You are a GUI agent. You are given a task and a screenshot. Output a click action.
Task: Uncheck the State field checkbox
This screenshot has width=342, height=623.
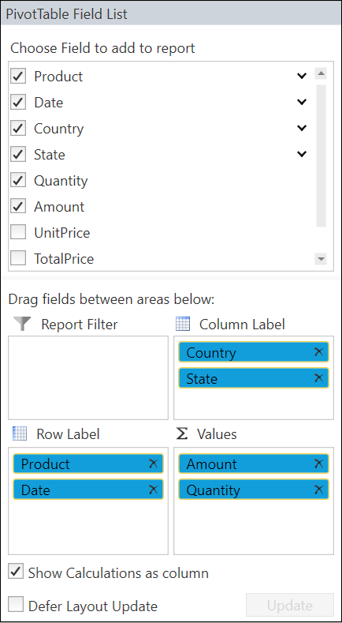click(x=18, y=154)
